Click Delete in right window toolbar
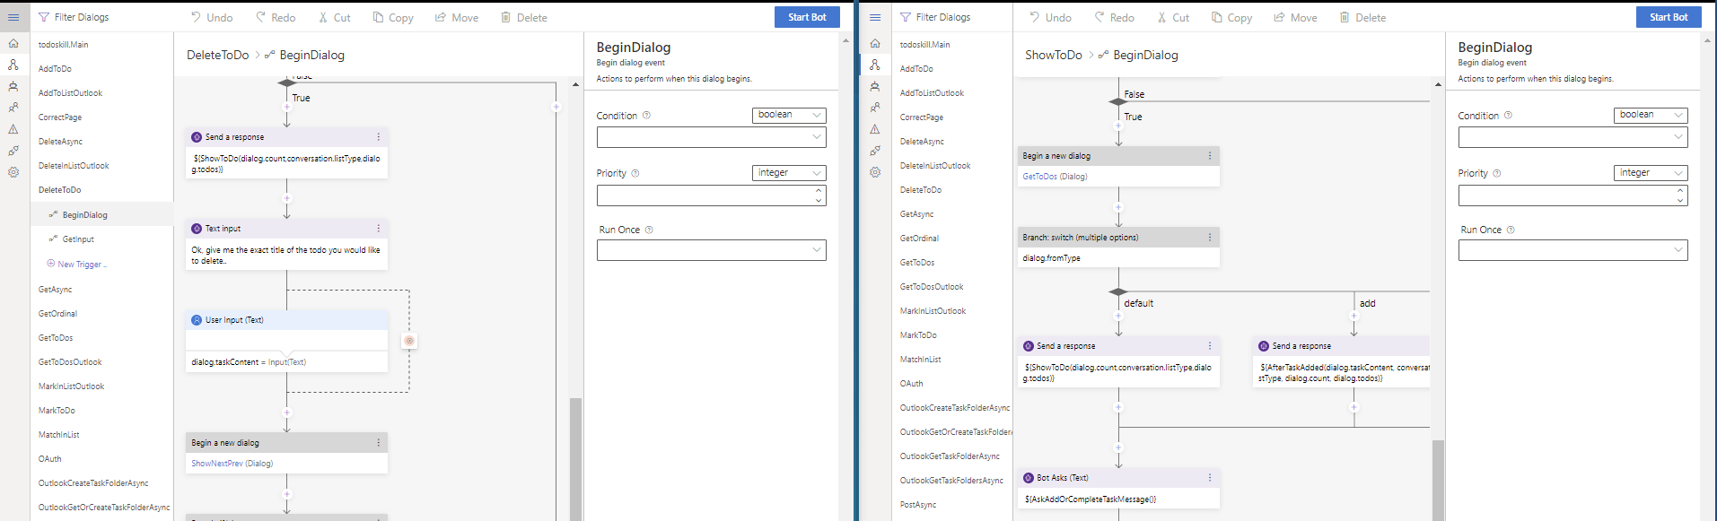 click(1362, 17)
